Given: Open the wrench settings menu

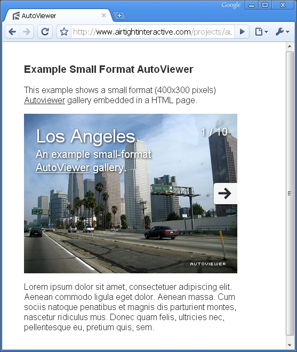Looking at the screenshot, I should click(x=282, y=32).
